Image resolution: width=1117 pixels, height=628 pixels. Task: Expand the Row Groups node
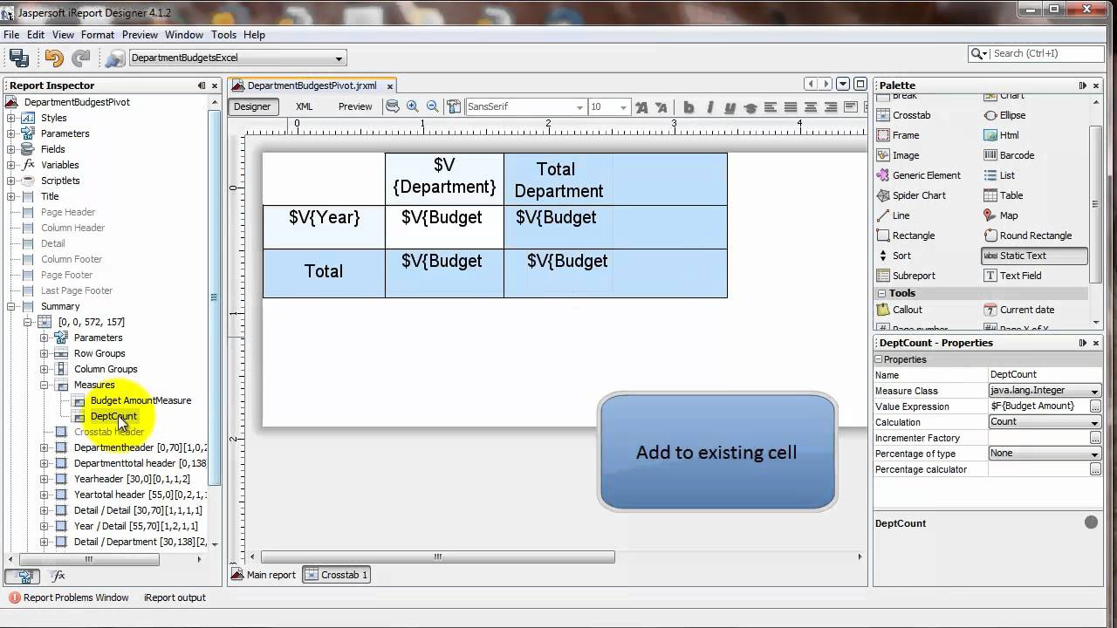[45, 353]
